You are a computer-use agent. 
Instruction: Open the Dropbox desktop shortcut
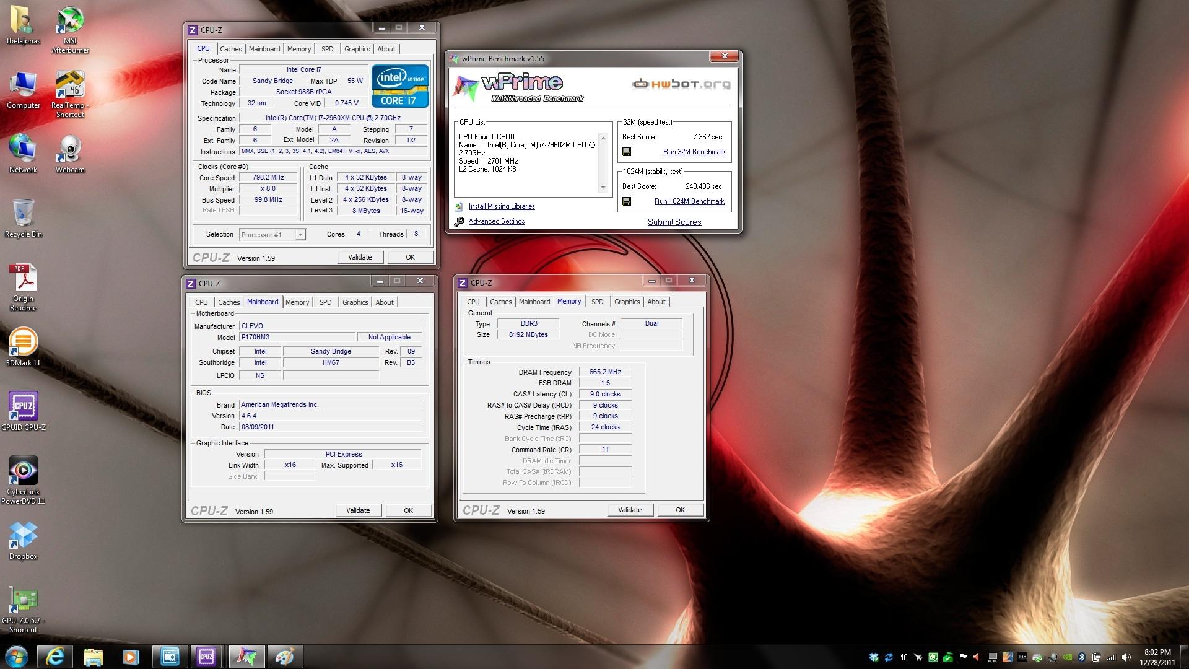pos(24,541)
